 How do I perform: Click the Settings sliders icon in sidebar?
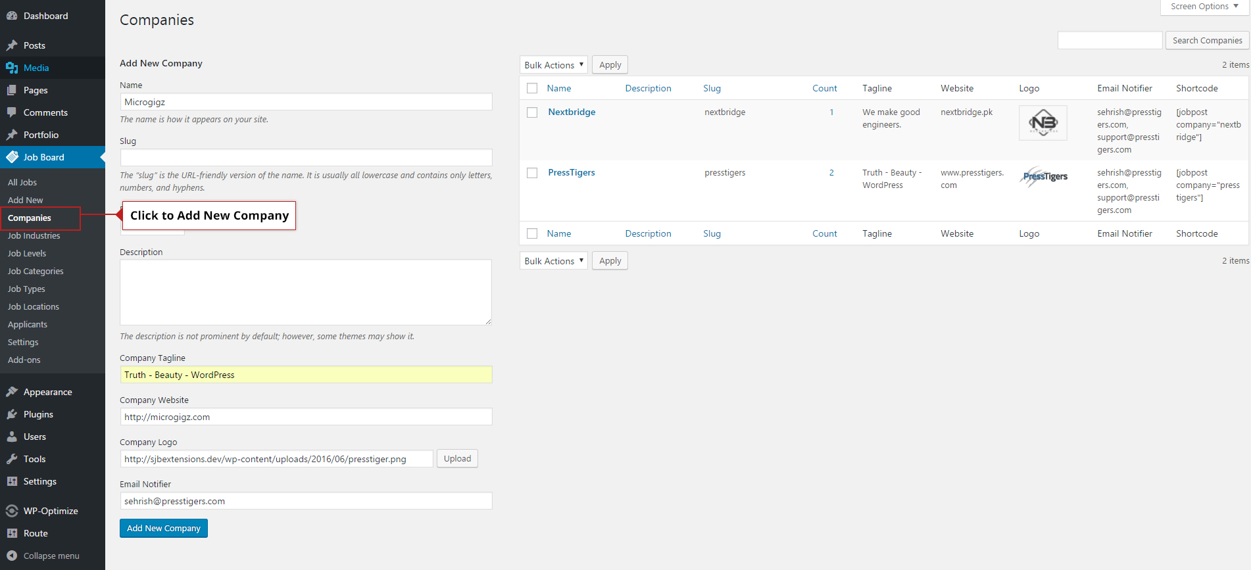tap(12, 481)
